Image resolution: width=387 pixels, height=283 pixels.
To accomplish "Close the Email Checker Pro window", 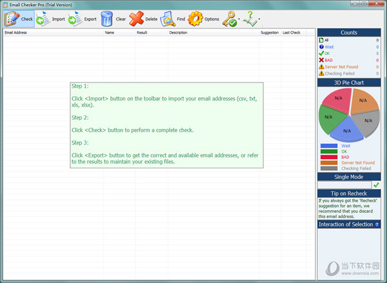I will [377, 3].
